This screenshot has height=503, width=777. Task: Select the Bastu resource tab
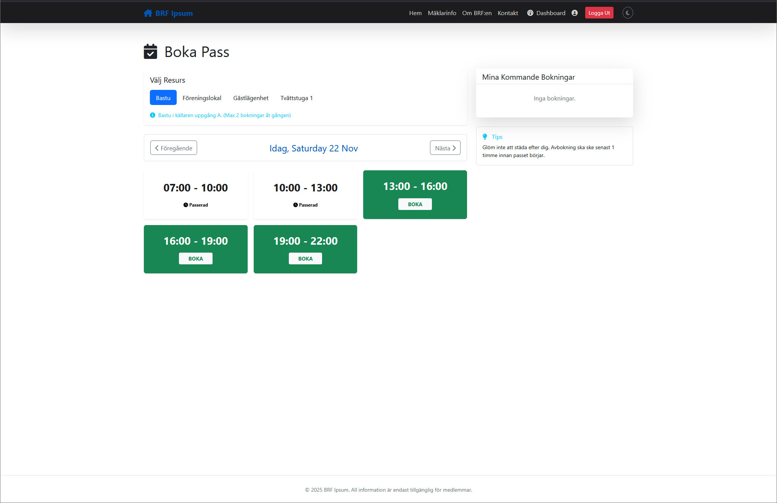point(163,98)
